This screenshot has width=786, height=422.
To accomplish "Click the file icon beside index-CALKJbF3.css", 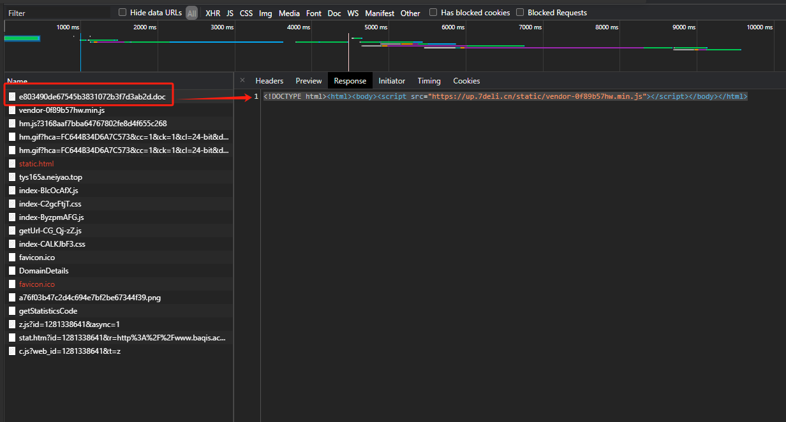I will coord(12,244).
